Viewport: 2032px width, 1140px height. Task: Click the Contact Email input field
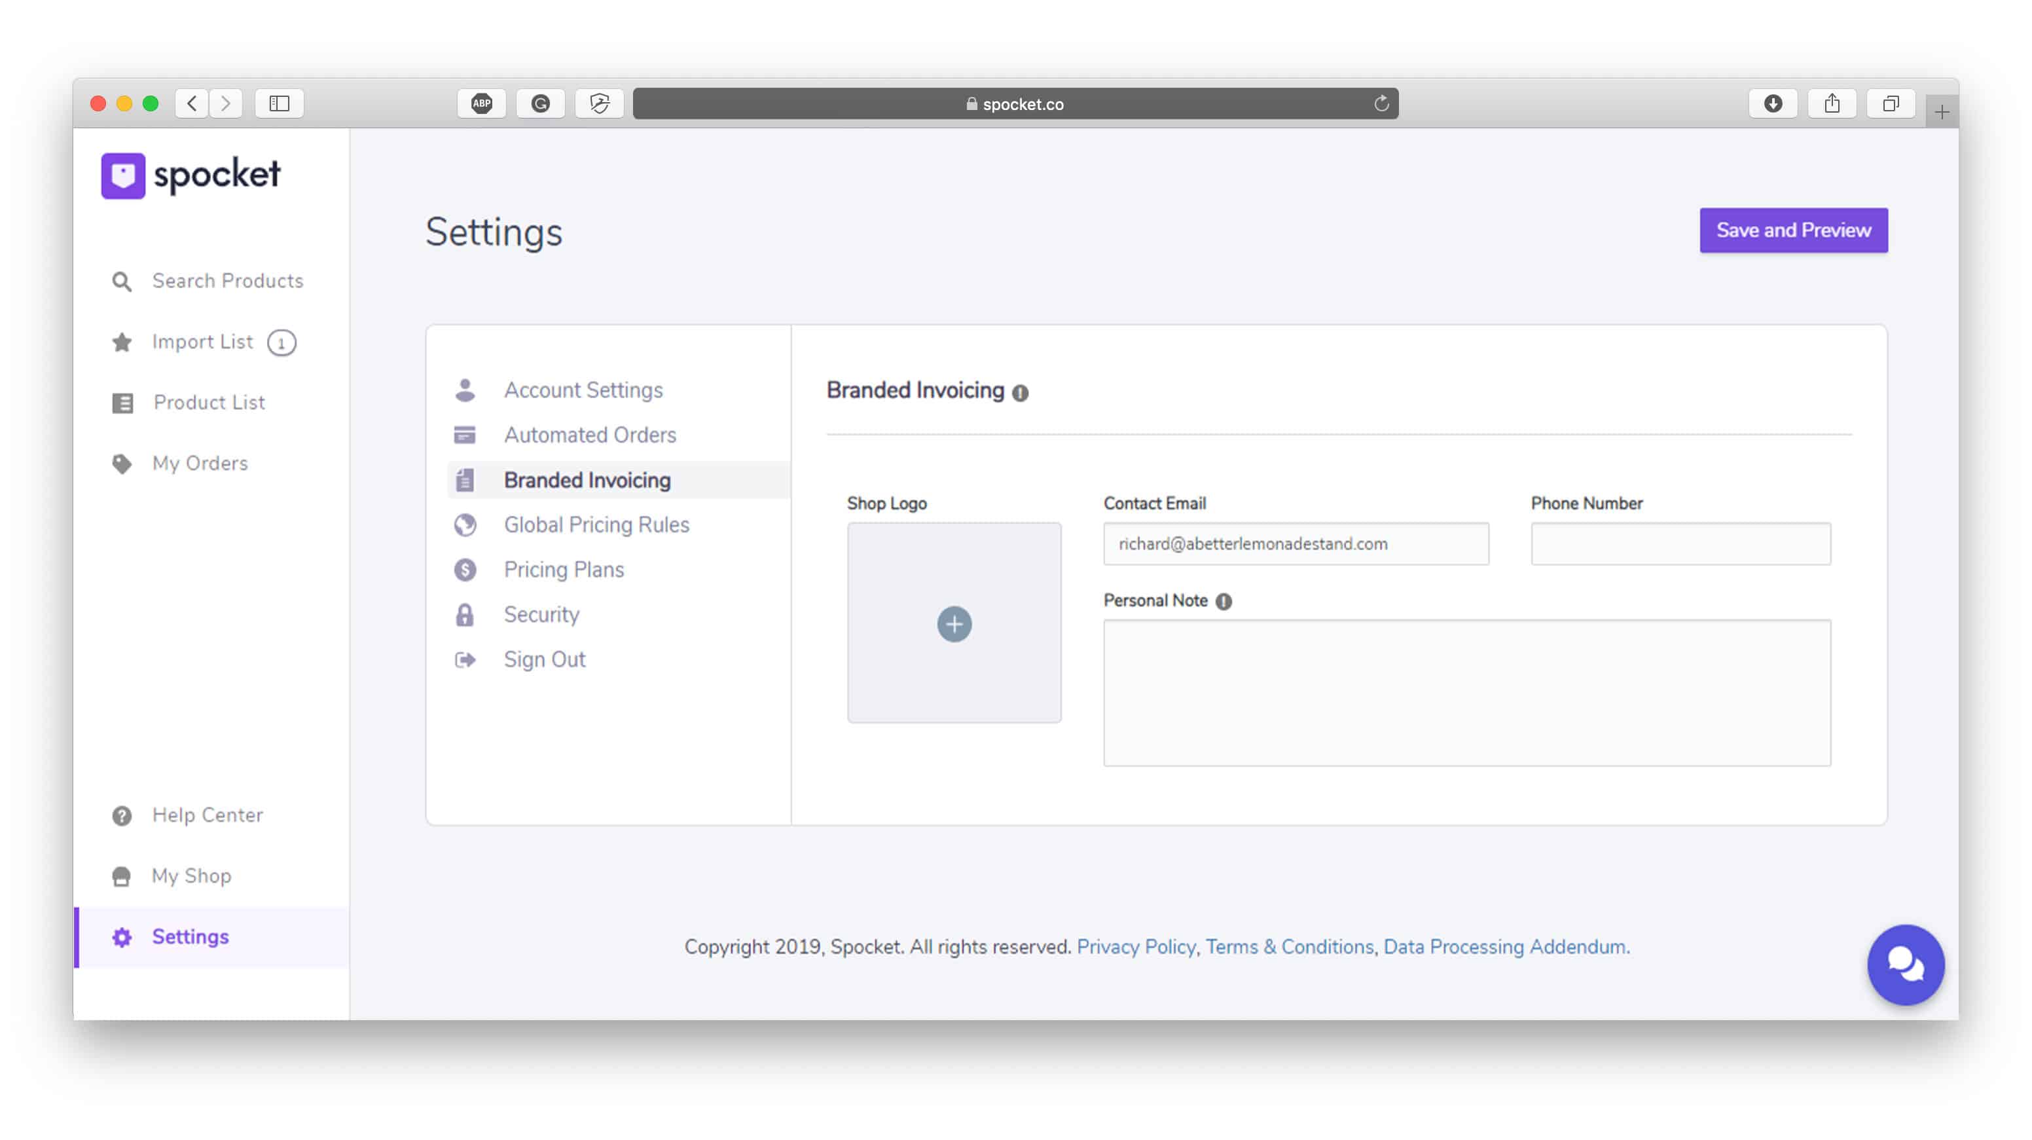[x=1295, y=543]
